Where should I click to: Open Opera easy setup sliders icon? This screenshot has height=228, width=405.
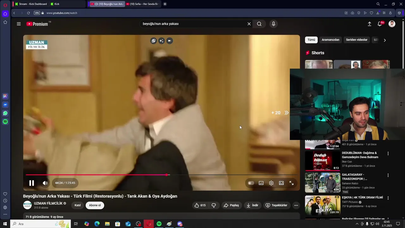(x=384, y=13)
